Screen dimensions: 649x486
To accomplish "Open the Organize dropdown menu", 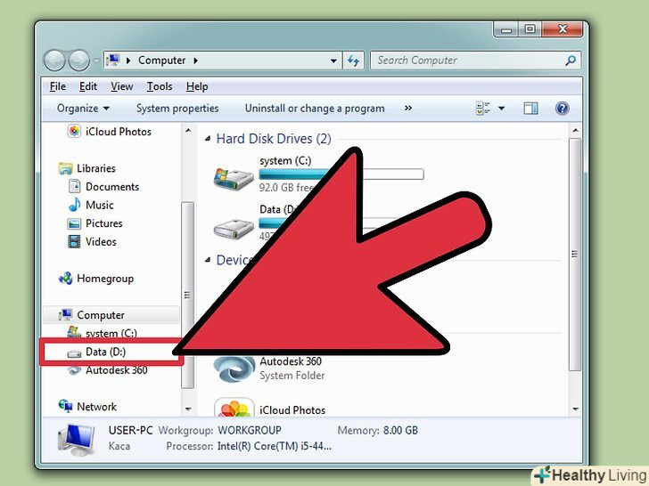I will 83,109.
